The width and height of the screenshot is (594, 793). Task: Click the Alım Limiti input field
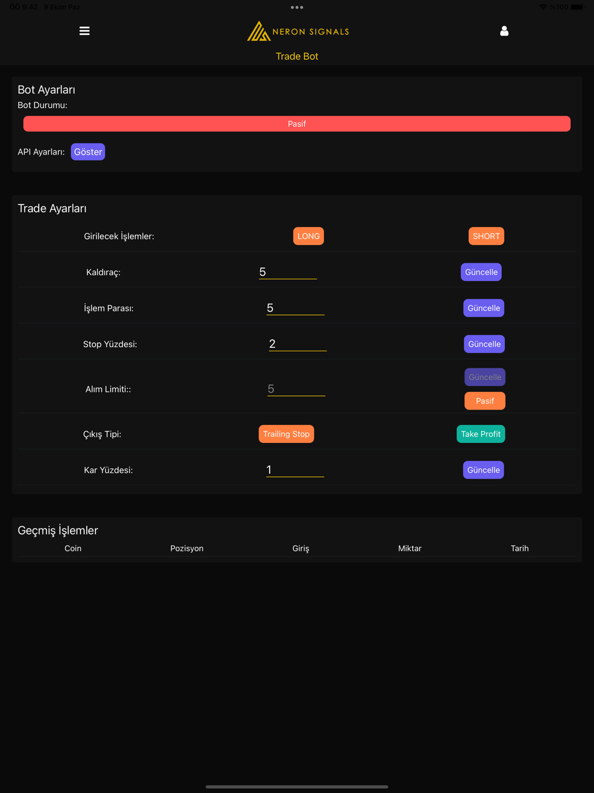[296, 389]
